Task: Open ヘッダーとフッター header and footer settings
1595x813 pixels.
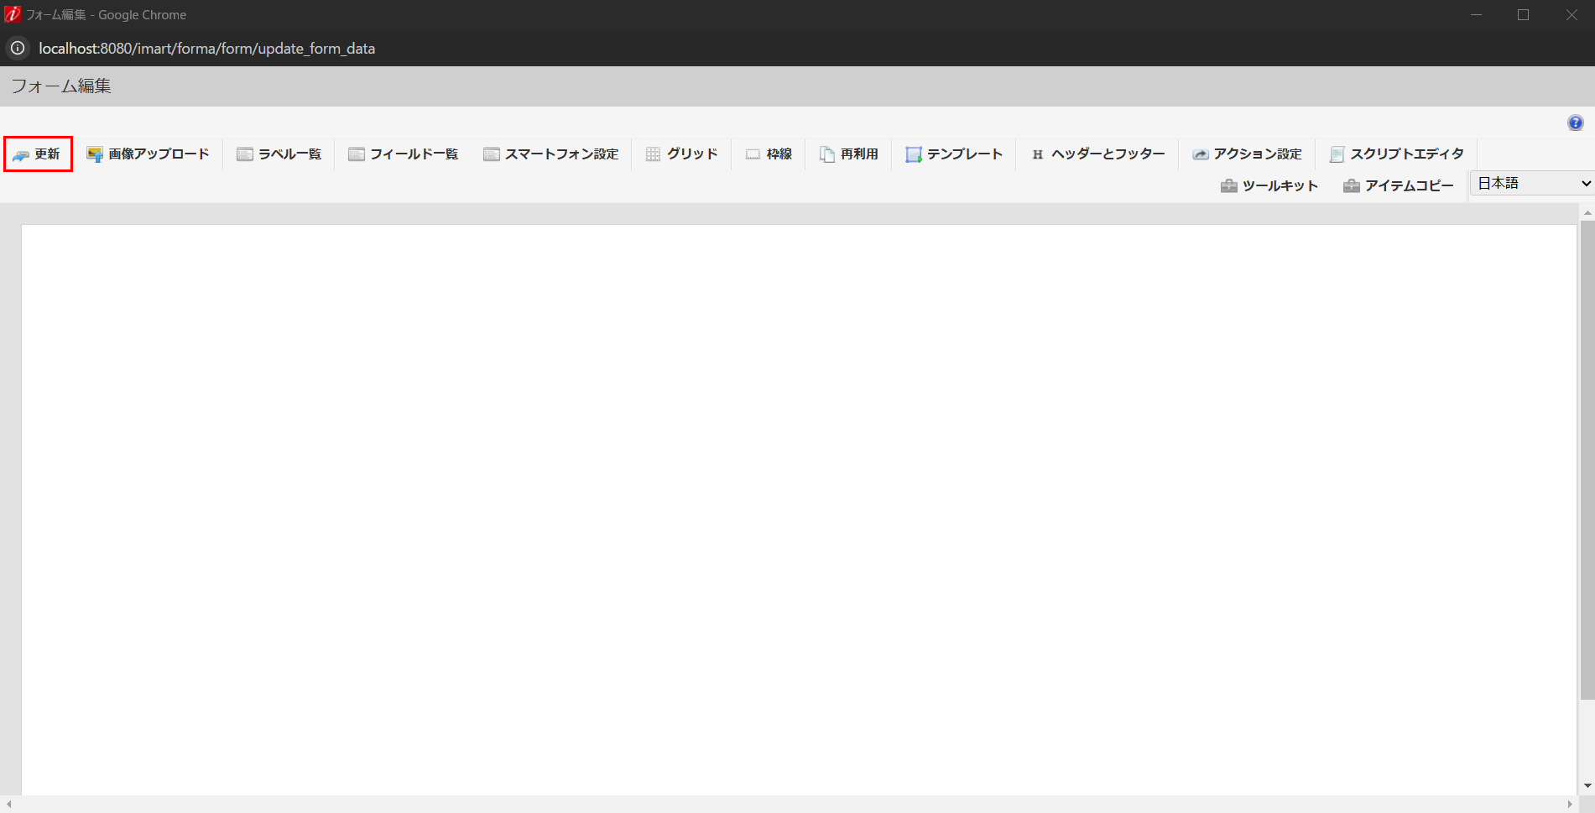Action: [1097, 154]
